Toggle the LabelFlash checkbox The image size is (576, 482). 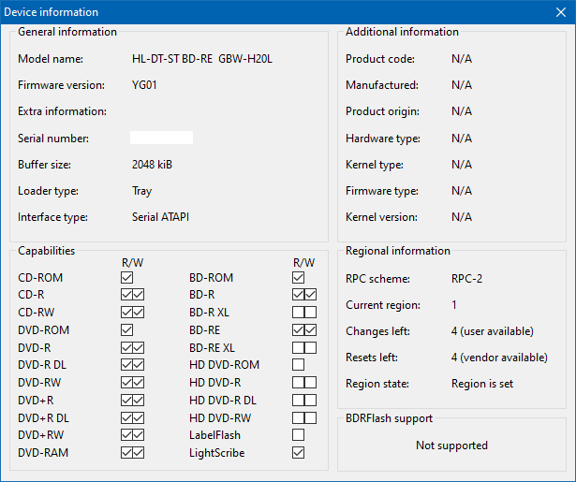tap(298, 434)
